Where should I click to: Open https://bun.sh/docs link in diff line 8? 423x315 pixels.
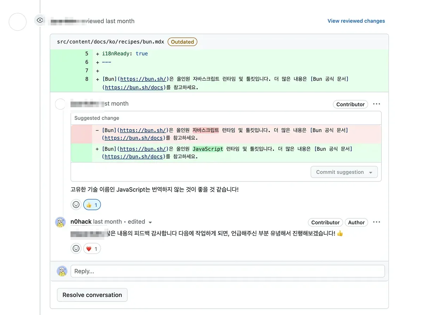[x=134, y=87]
